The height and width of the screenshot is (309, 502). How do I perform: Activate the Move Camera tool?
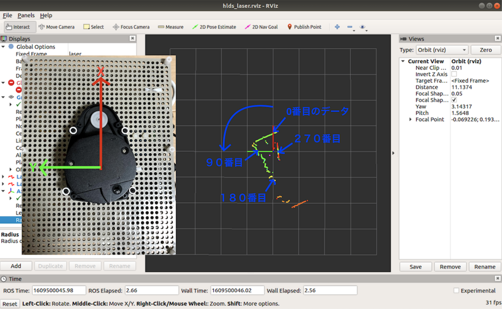click(56, 27)
